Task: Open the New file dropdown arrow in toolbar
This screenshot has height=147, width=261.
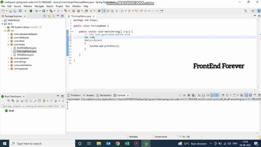Action: pyautogui.click(x=7, y=11)
